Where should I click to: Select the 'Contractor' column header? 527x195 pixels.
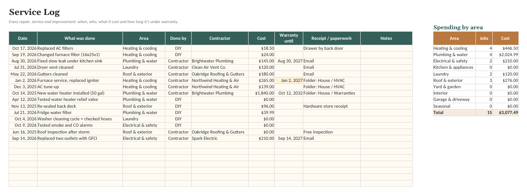tap(220, 38)
